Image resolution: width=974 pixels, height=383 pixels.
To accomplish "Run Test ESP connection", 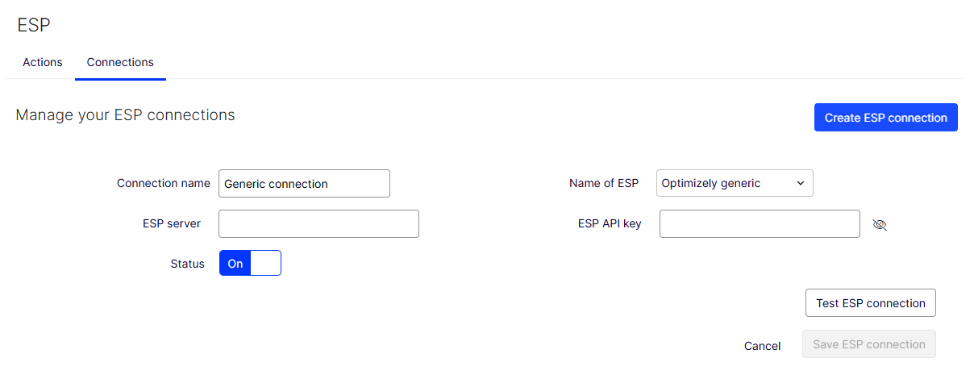I will pyautogui.click(x=870, y=303).
